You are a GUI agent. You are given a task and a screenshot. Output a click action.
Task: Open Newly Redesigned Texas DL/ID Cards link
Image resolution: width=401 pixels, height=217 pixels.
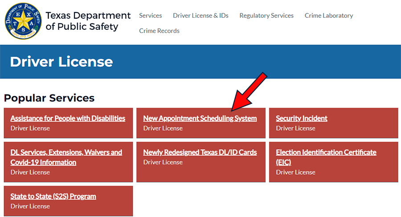(x=200, y=152)
